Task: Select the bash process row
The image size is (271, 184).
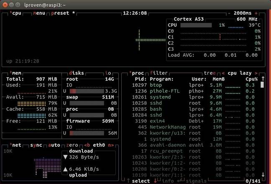Action: (193, 109)
